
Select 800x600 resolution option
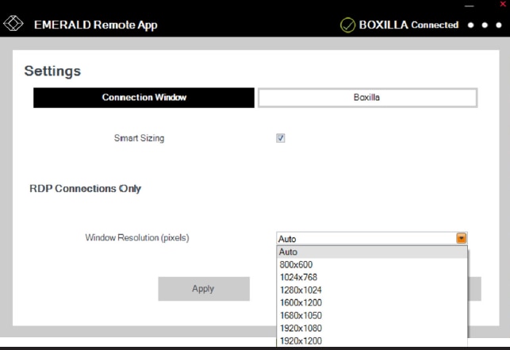tap(372, 264)
